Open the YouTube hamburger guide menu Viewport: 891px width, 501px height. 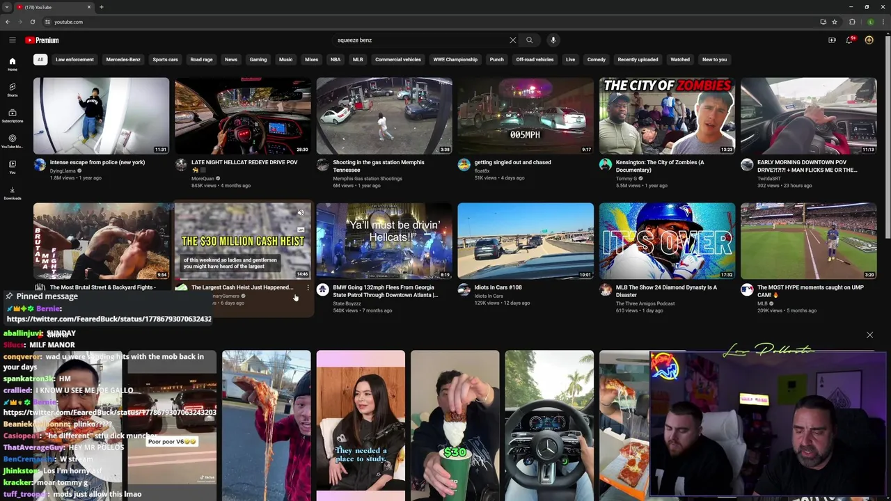[12, 40]
